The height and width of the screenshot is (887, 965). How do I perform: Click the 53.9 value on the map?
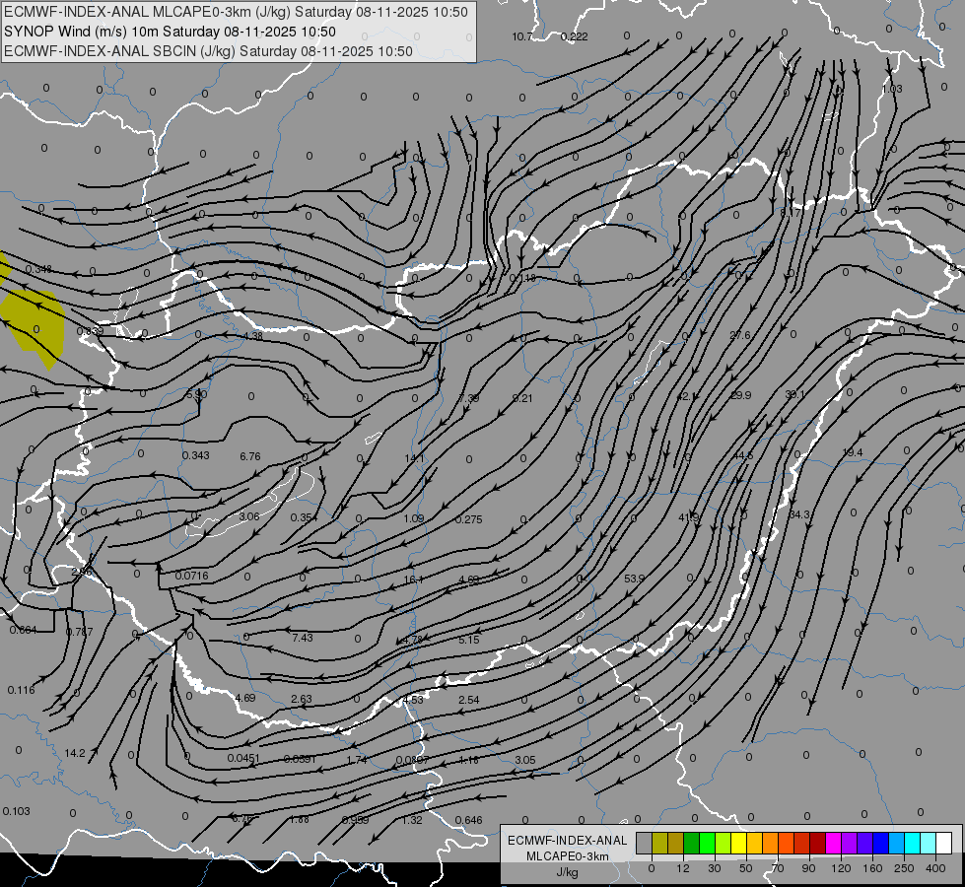pos(634,579)
